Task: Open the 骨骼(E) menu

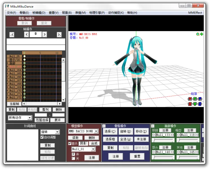Action: click(x=24, y=13)
